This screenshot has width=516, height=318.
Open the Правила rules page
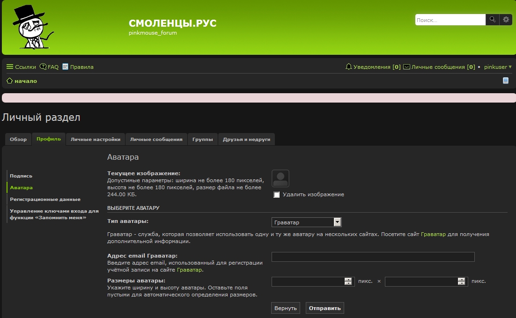tap(78, 67)
